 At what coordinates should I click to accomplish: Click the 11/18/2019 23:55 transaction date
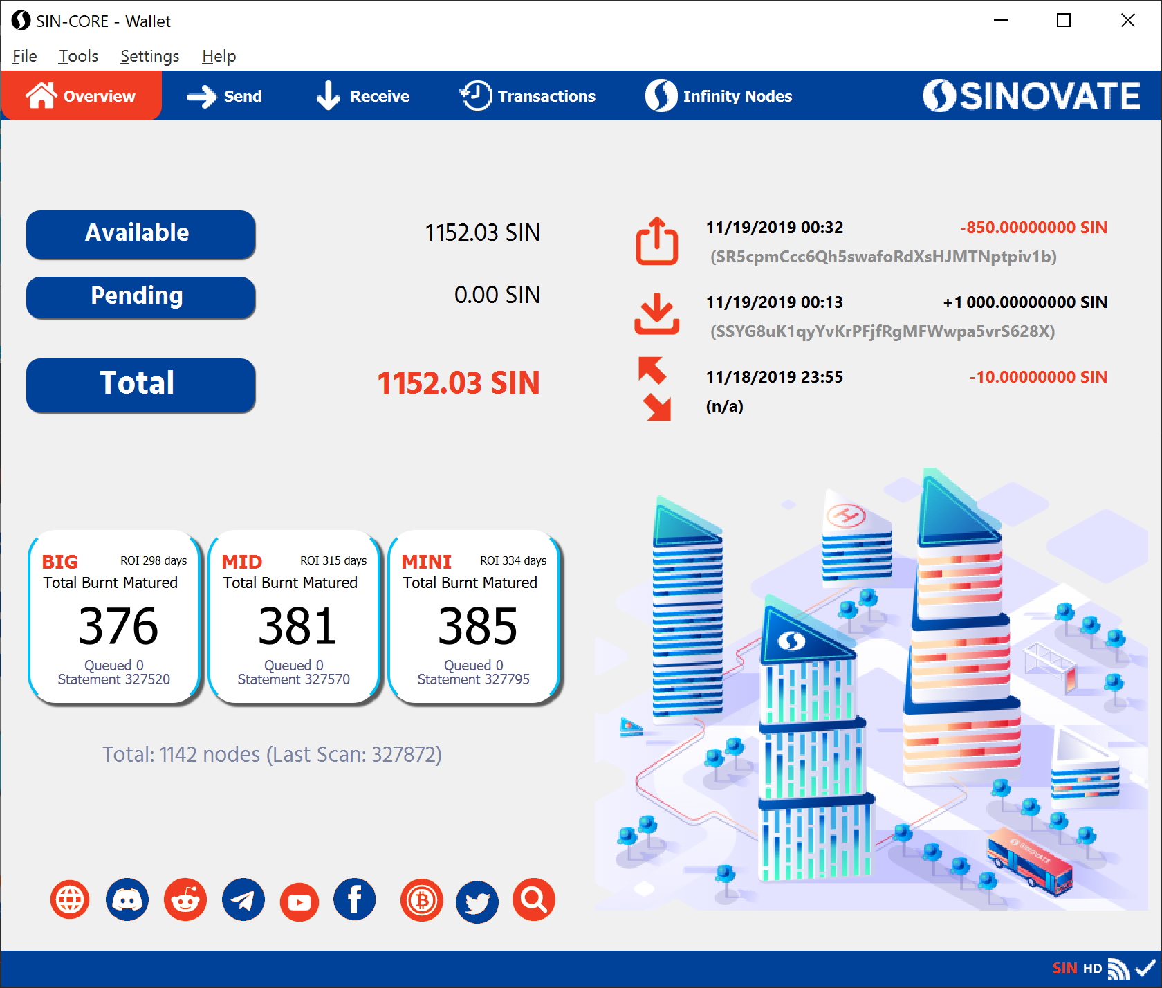pos(775,377)
